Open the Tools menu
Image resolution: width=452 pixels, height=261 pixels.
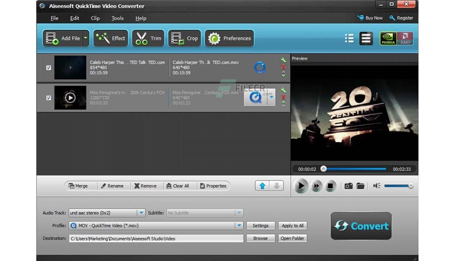118,18
